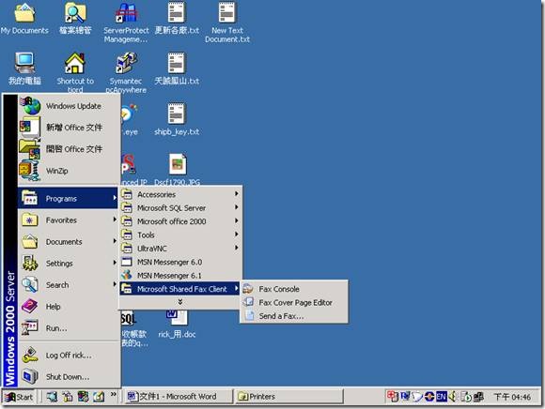Viewport: 545px width, 409px height.
Task: Click the Start button
Action: (19, 396)
